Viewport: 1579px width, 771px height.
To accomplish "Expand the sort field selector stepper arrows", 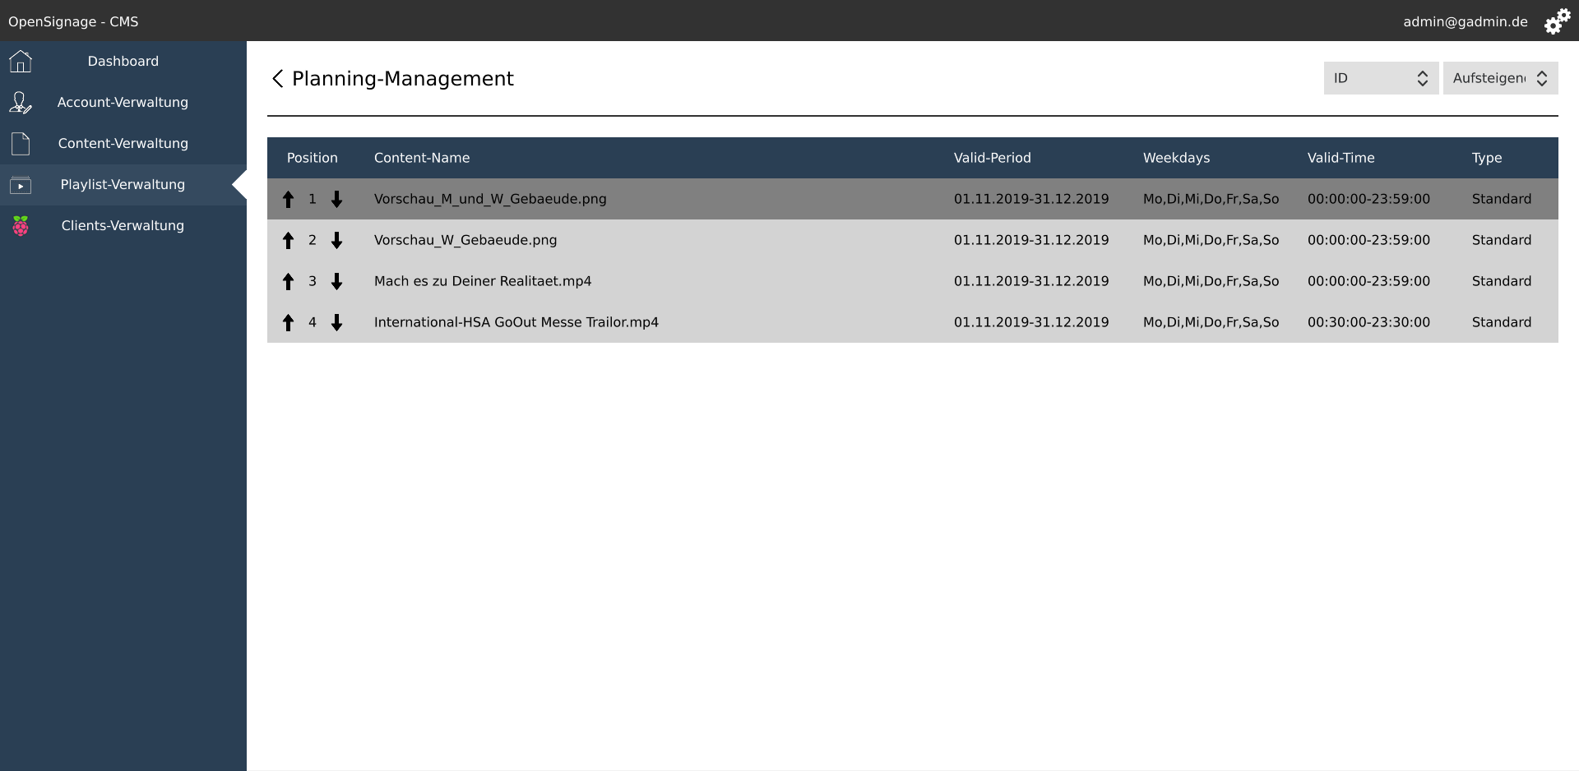I will (x=1424, y=78).
